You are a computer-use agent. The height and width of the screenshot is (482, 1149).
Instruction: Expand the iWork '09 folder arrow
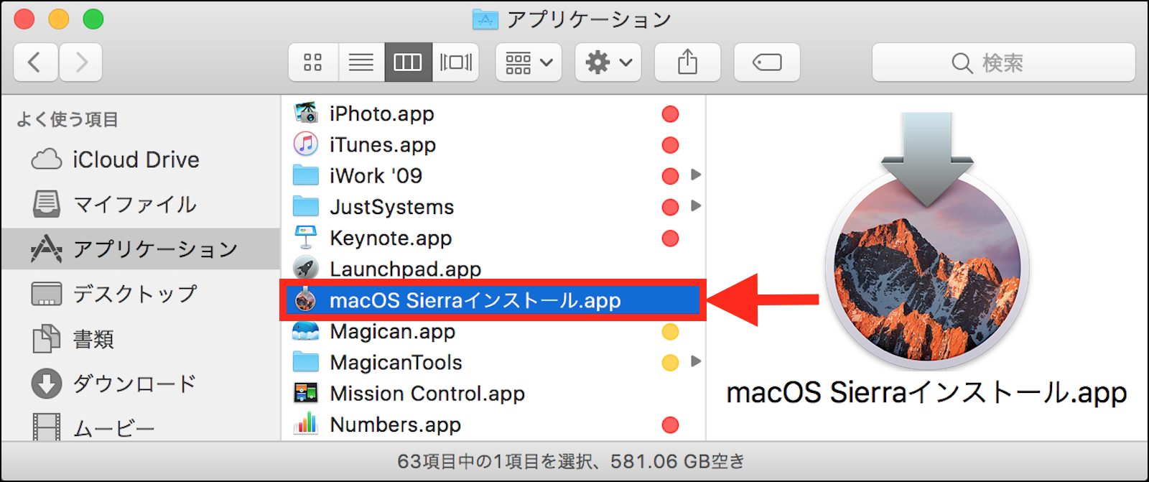pos(695,175)
